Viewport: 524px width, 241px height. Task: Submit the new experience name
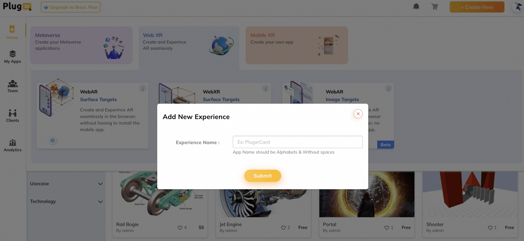click(262, 176)
